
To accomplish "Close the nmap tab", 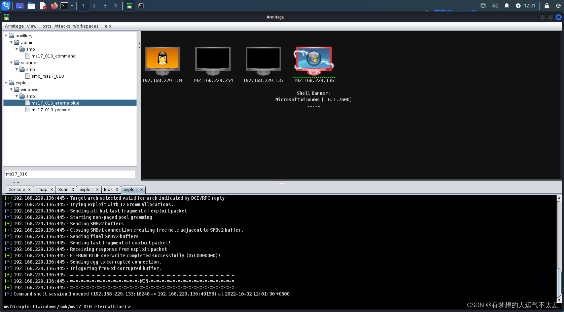I will (51, 190).
